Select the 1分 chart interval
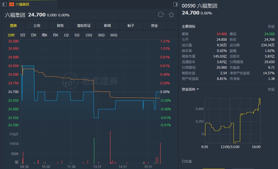This screenshot has width=278, height=169. (x=66, y=35)
